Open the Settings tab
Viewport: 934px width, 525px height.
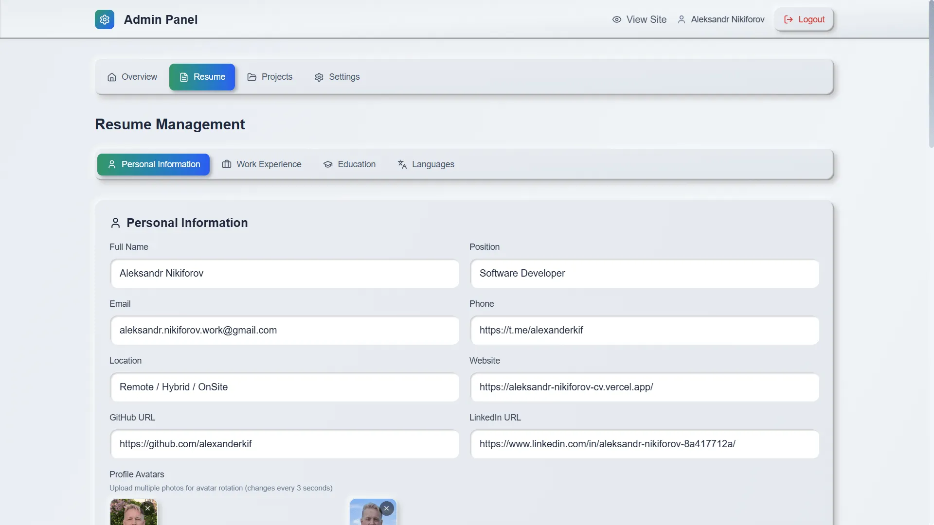[x=337, y=77]
